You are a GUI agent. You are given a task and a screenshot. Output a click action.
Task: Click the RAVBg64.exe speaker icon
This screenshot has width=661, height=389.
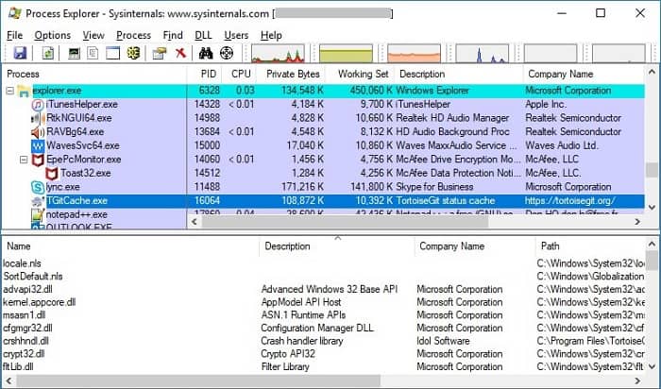[x=38, y=132]
